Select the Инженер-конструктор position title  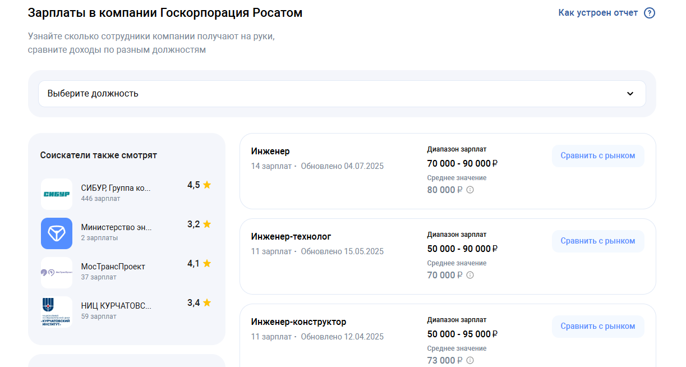[x=299, y=322]
